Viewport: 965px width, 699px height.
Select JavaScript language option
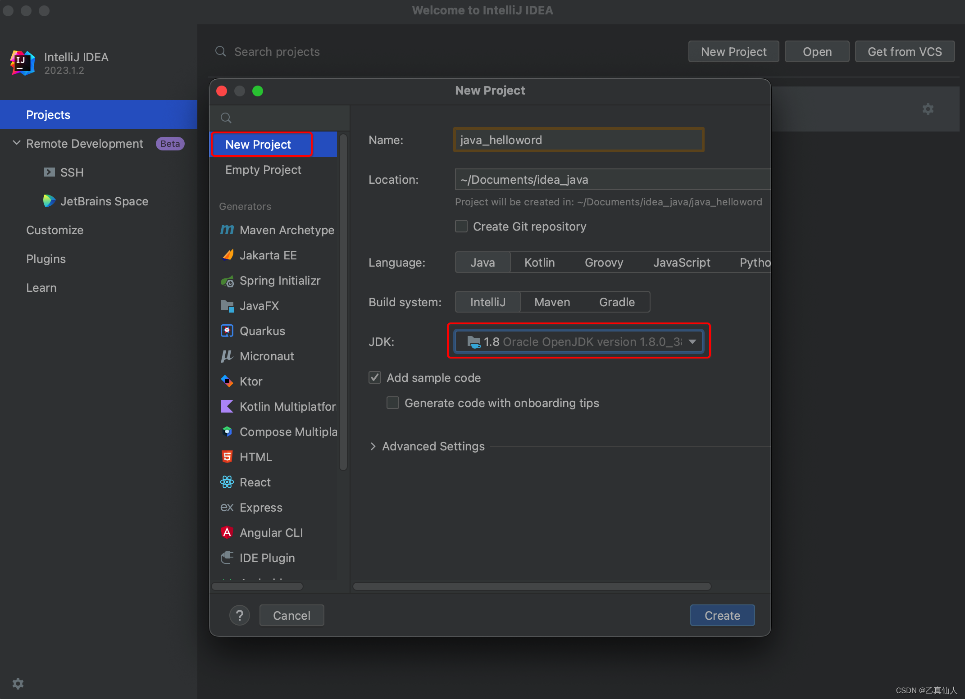(682, 263)
